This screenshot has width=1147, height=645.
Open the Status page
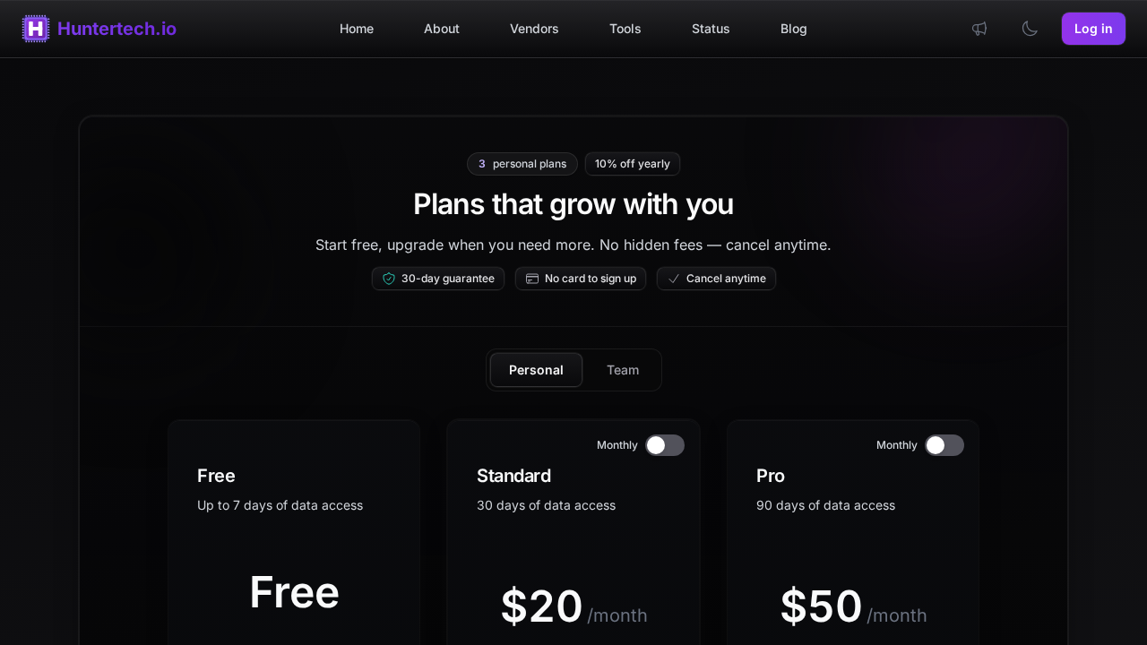click(x=711, y=29)
